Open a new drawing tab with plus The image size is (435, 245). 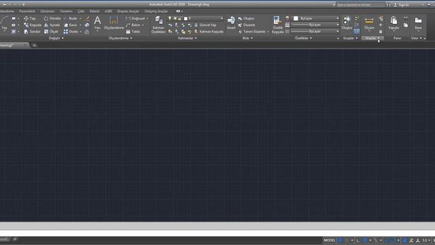[35, 45]
